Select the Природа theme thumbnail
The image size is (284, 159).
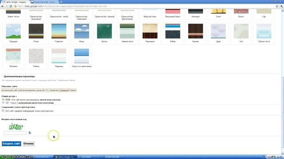13,31
